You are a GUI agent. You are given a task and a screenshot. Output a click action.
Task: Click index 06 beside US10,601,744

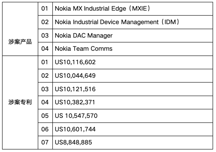tap(45, 129)
